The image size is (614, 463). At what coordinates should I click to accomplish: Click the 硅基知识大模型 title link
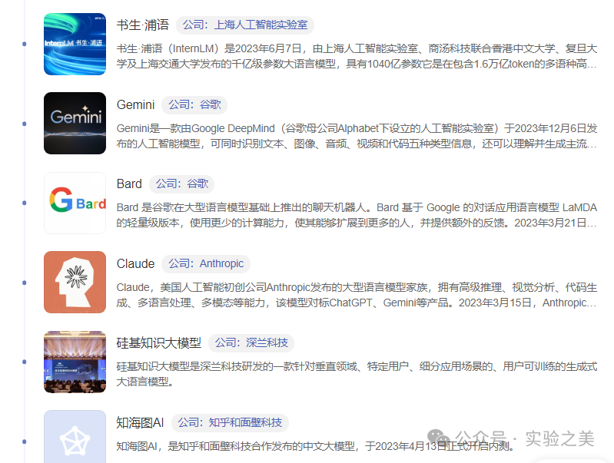(159, 343)
